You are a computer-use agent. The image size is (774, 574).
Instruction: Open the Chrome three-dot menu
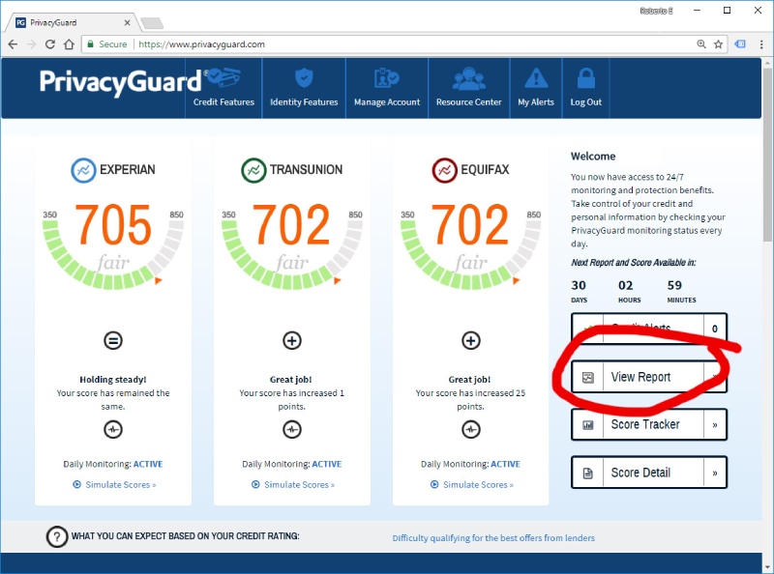[x=761, y=44]
